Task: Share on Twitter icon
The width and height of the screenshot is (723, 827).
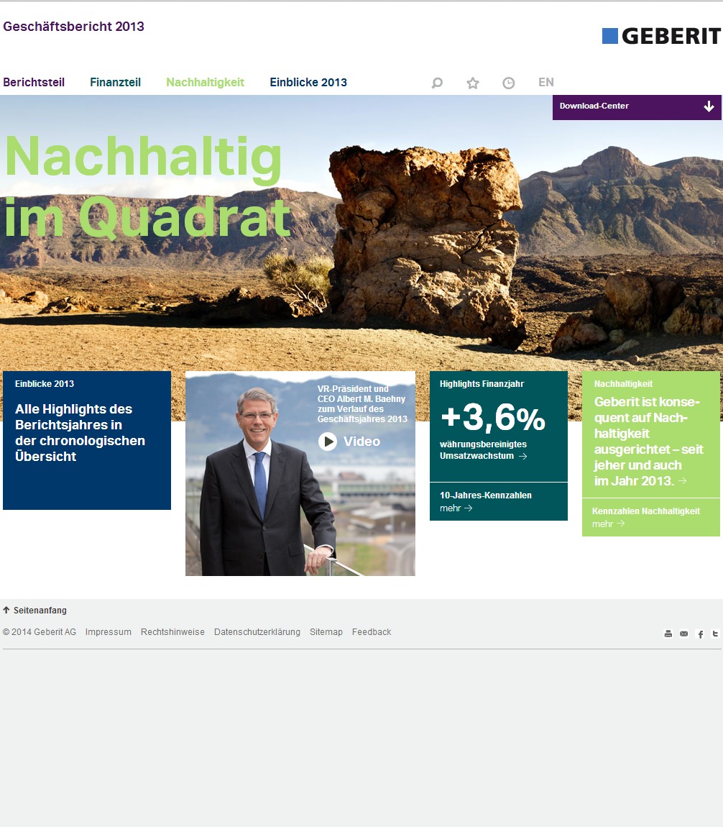Action: point(715,634)
